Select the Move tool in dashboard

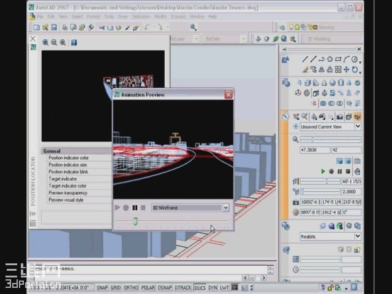(346, 69)
